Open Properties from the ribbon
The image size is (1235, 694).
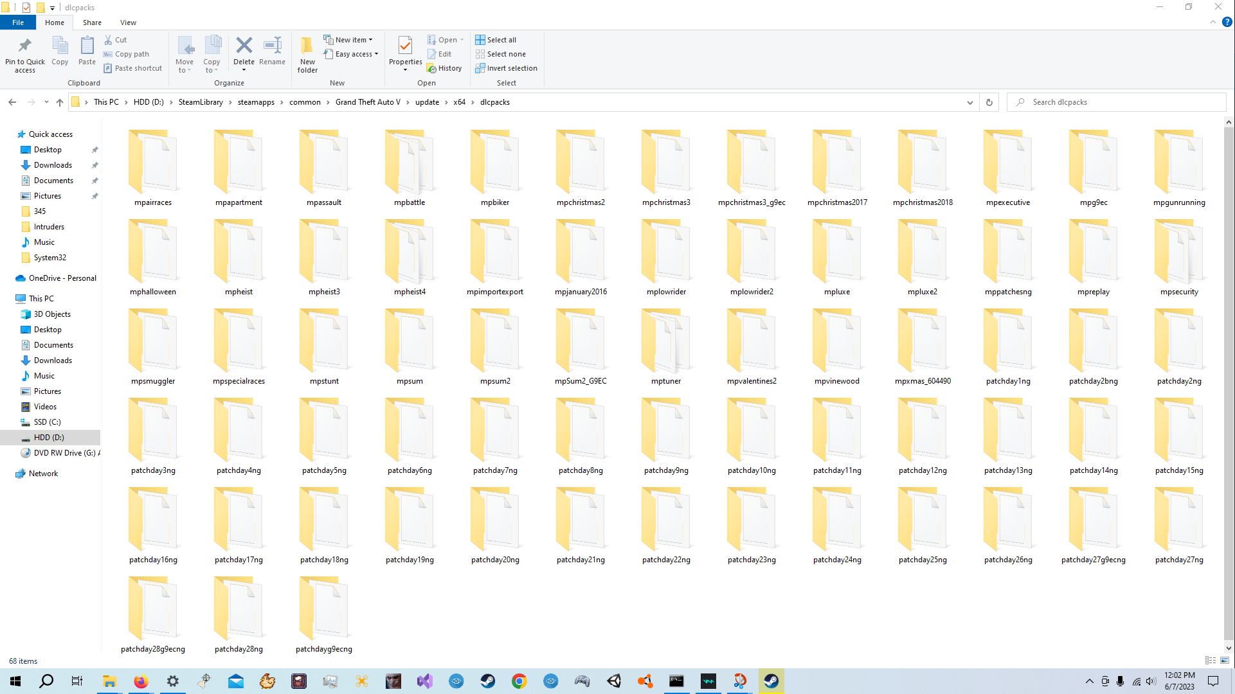click(405, 46)
